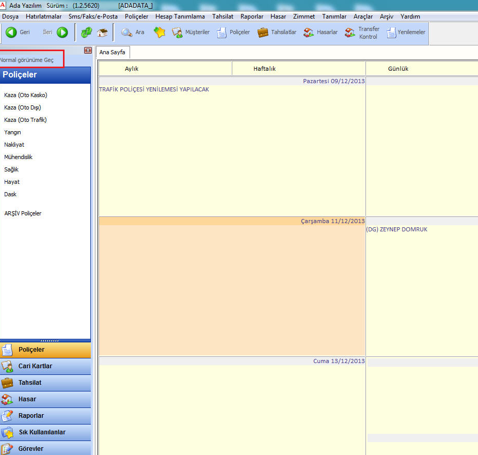Click the green refresh links icon

coord(86,33)
